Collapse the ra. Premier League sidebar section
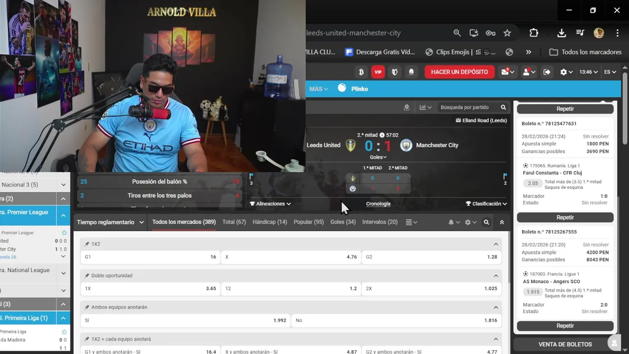The width and height of the screenshot is (629, 354). [63, 215]
